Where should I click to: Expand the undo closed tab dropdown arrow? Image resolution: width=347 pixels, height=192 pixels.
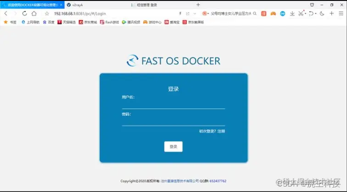coord(316,14)
